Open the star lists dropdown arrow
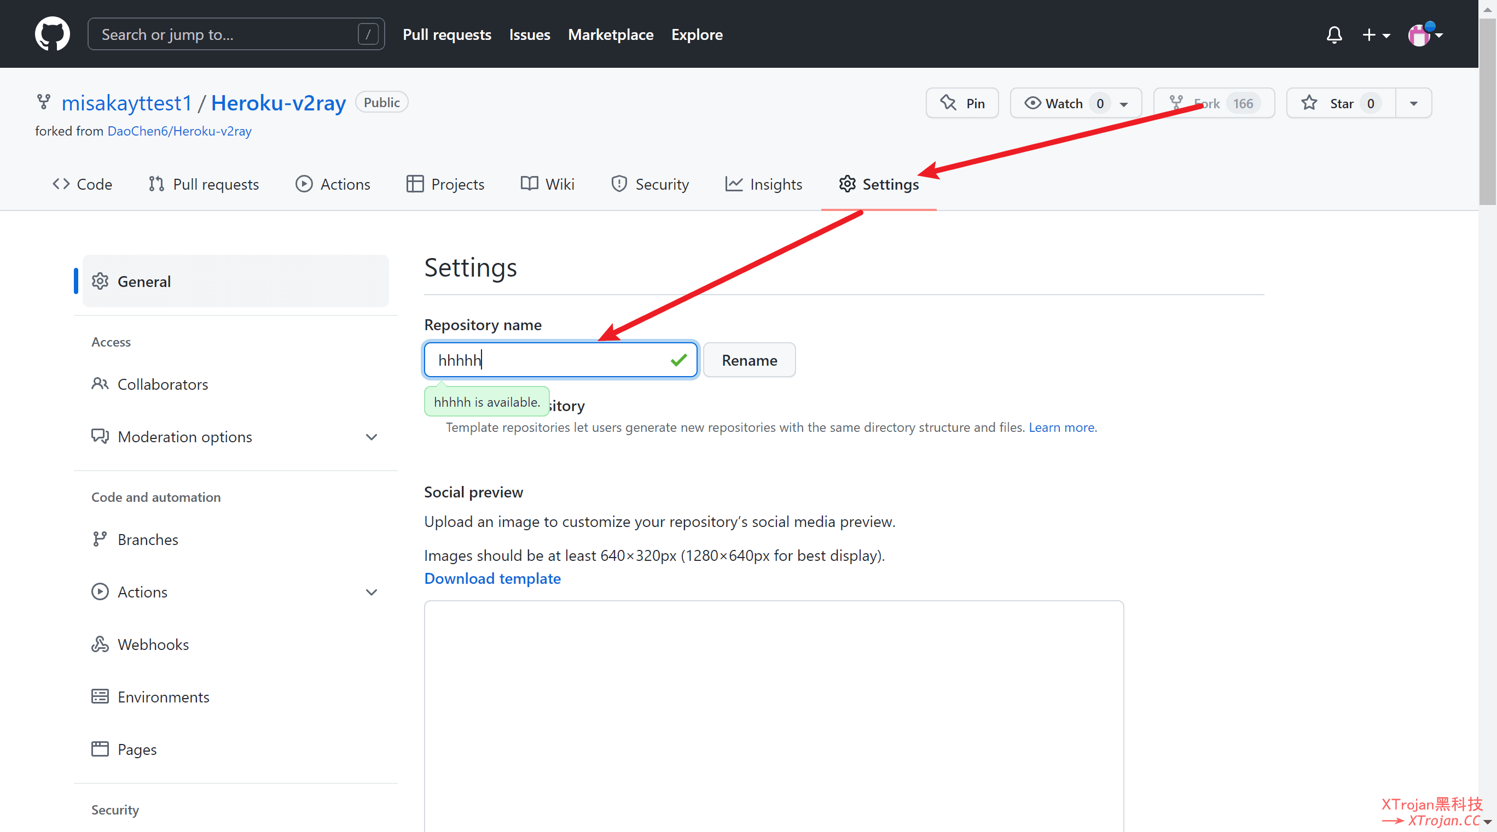The height and width of the screenshot is (832, 1497). tap(1413, 103)
